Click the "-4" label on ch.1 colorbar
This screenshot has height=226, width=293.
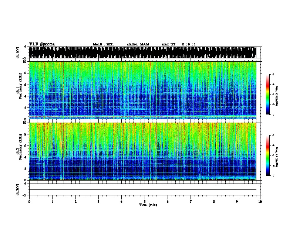pos(273,85)
